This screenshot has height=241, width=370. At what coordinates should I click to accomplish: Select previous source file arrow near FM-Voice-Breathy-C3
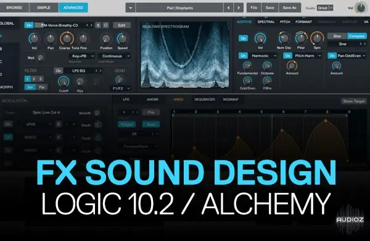[88, 25]
